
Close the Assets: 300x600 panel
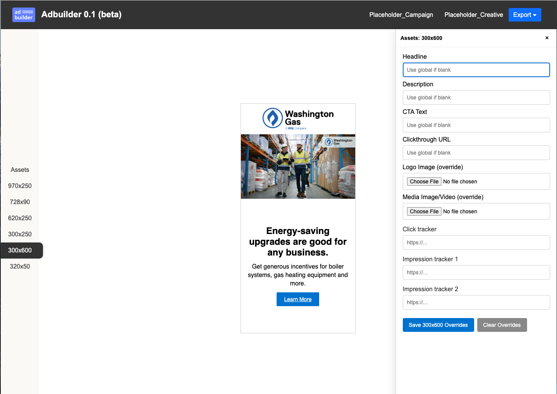tap(547, 38)
